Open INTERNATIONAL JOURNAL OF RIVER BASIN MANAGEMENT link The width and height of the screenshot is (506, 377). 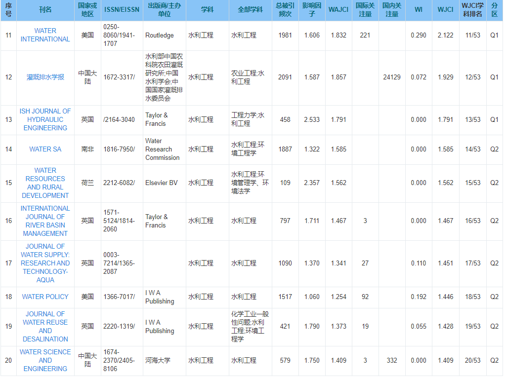pos(45,221)
